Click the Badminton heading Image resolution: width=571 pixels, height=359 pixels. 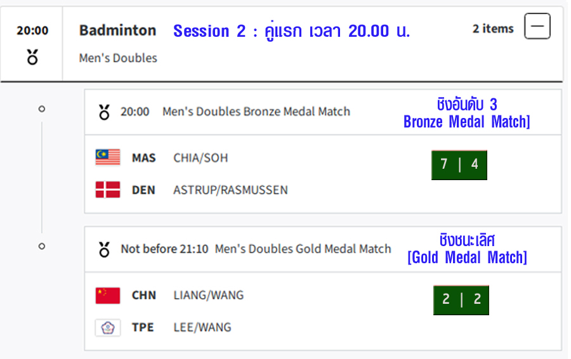[117, 30]
